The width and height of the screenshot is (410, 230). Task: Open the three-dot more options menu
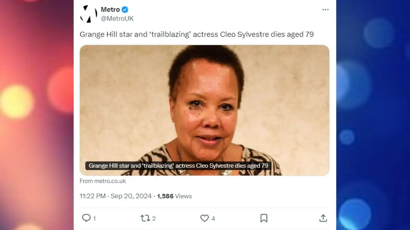325,10
